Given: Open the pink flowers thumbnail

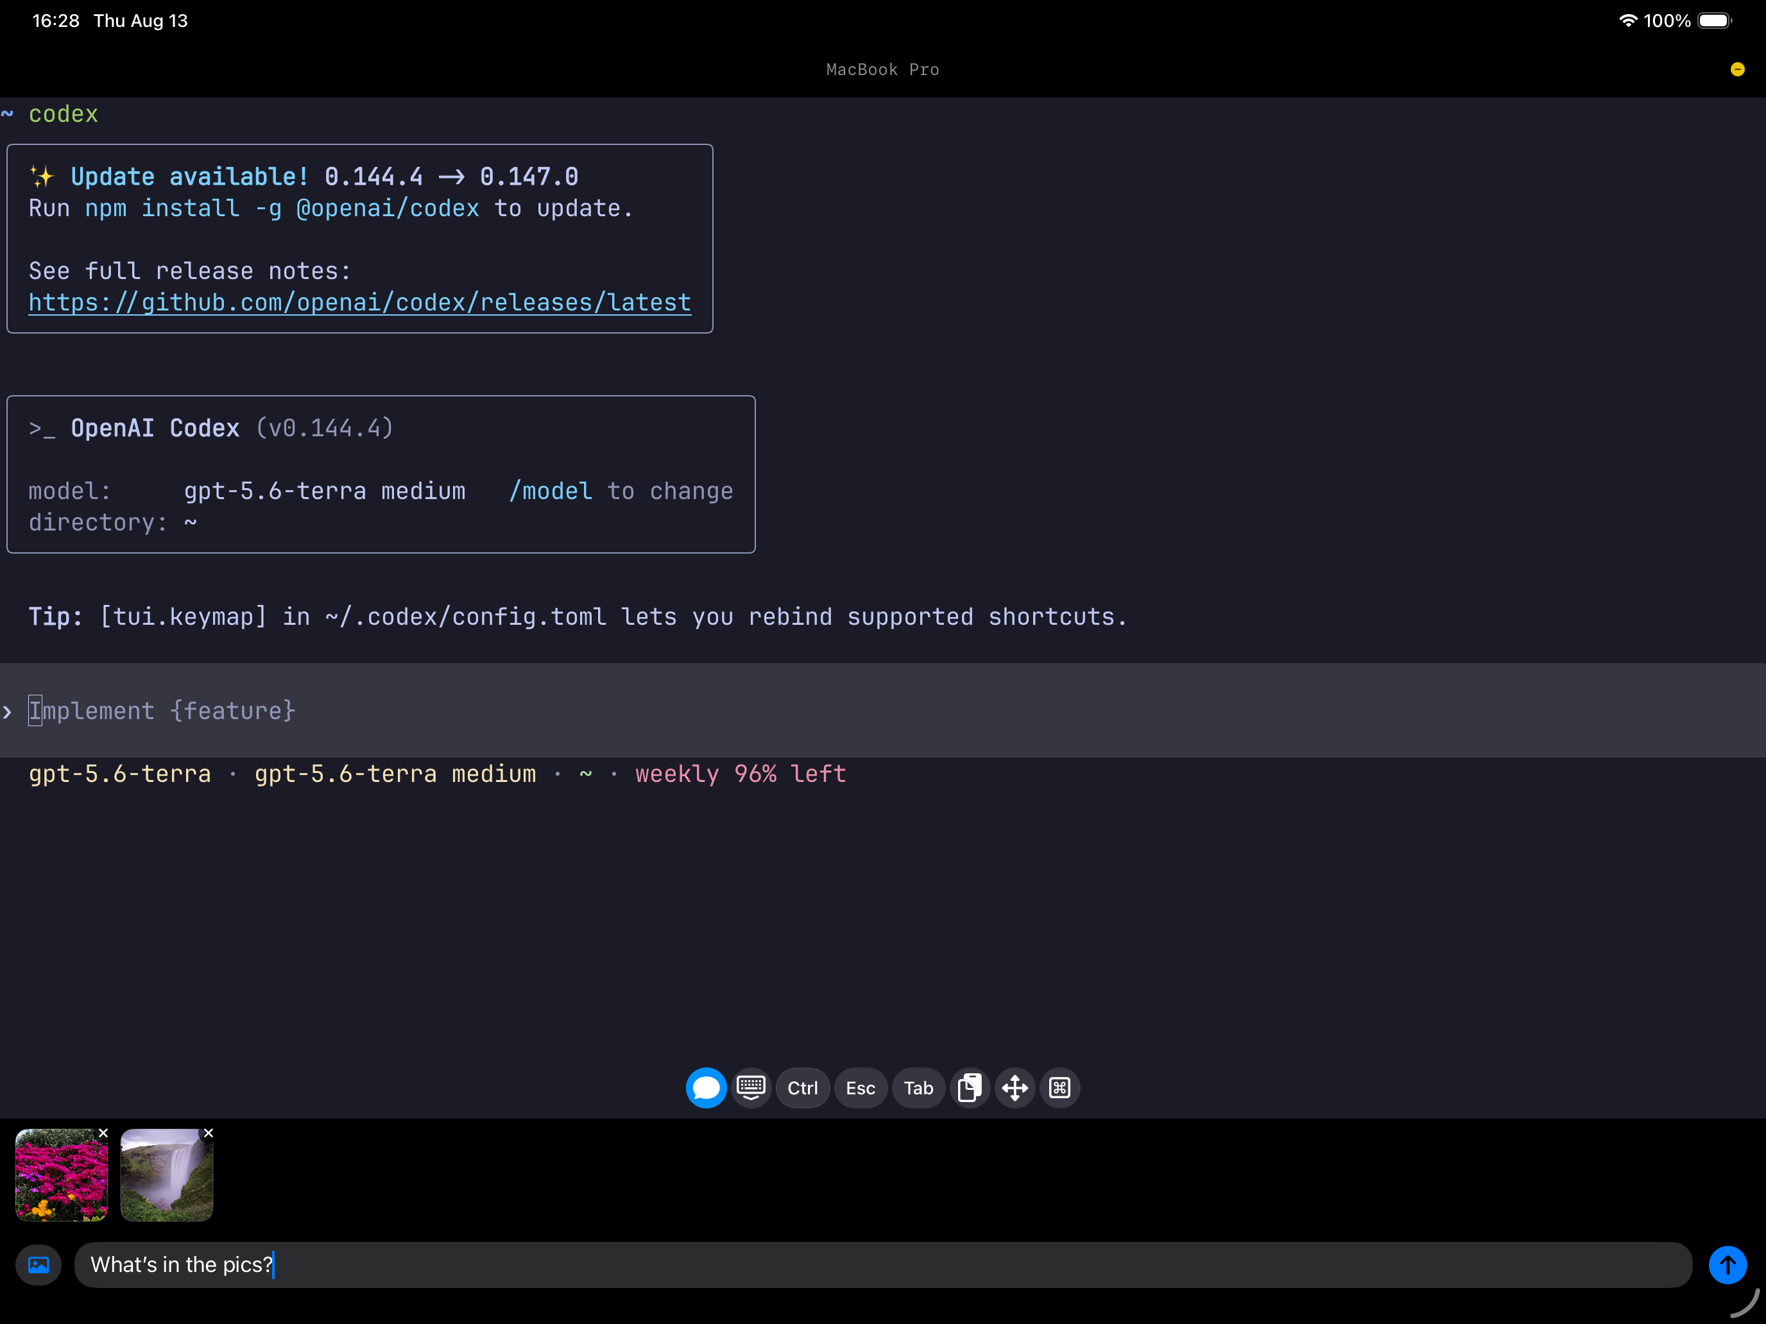Looking at the screenshot, I should 62,1175.
